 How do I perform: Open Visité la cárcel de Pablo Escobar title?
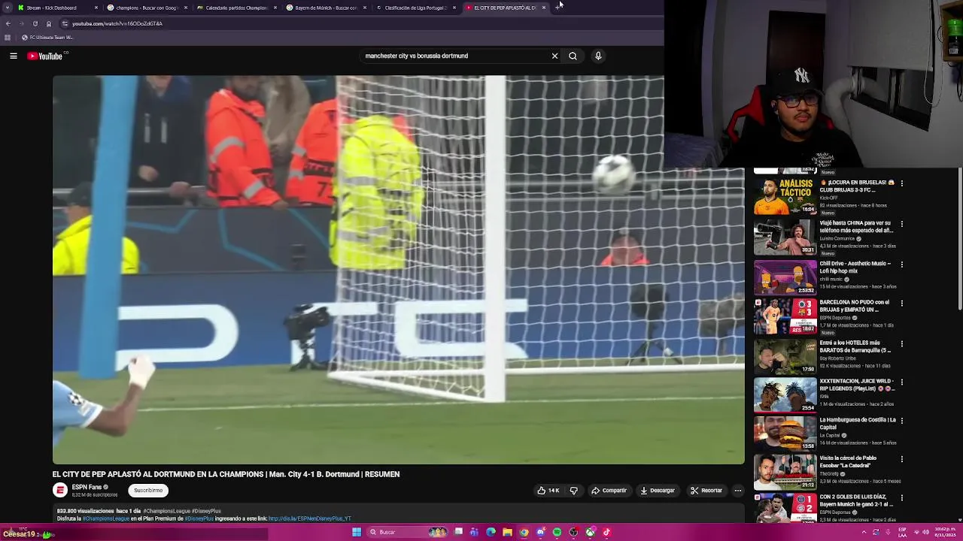point(849,461)
